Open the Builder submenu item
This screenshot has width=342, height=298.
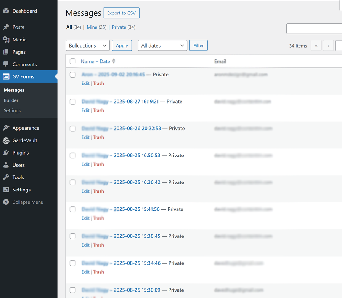tap(11, 100)
